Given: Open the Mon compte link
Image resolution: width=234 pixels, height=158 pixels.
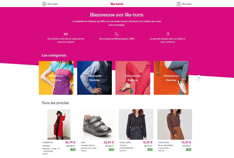Looking at the screenshot, I should click(53, 4).
